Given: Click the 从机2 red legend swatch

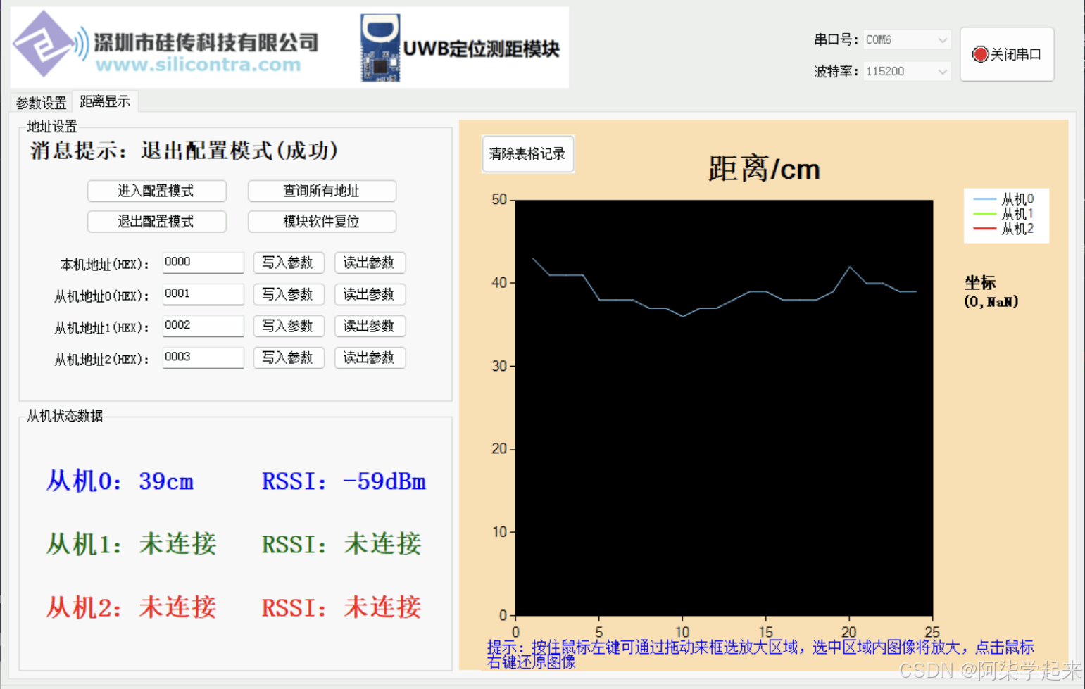Looking at the screenshot, I should (984, 229).
